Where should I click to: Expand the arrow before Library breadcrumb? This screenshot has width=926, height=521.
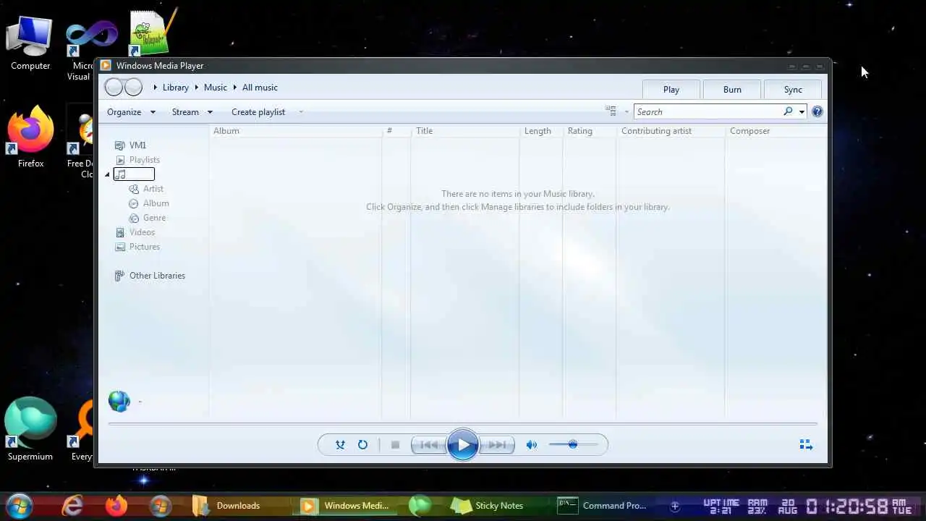point(156,88)
